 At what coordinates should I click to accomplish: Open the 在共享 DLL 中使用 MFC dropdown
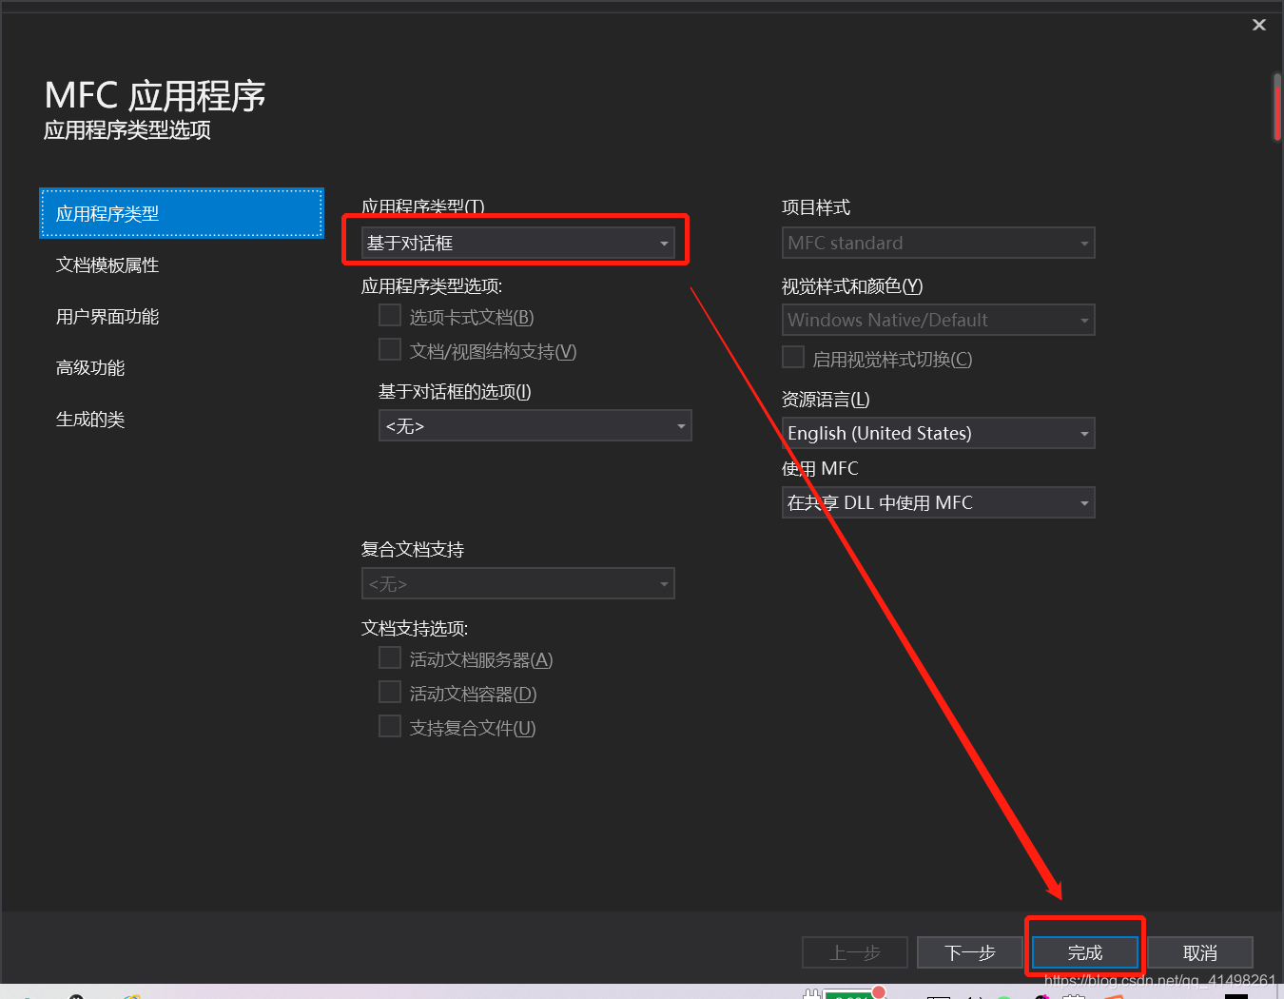click(x=939, y=502)
